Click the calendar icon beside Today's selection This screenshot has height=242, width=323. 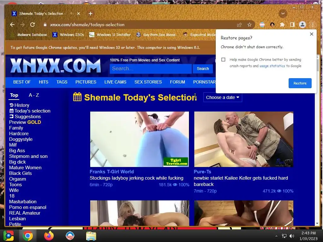pos(12,111)
